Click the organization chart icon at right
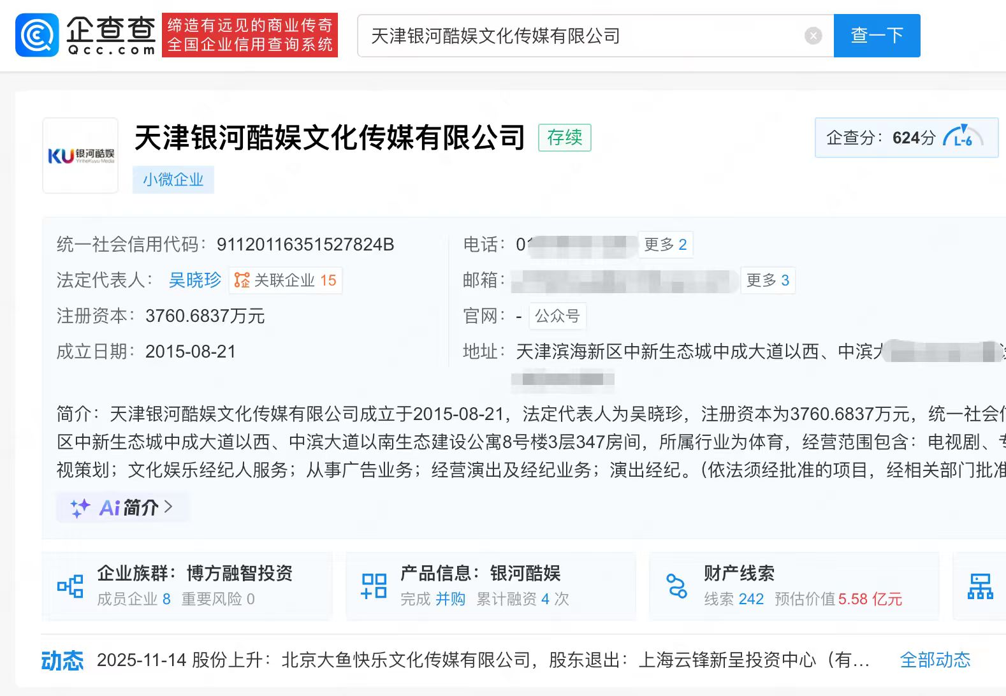This screenshot has width=1006, height=696. 980,586
